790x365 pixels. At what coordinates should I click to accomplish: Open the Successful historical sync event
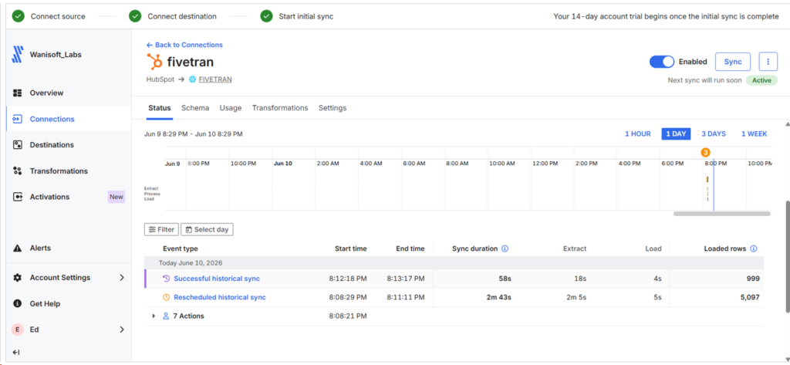coord(217,279)
